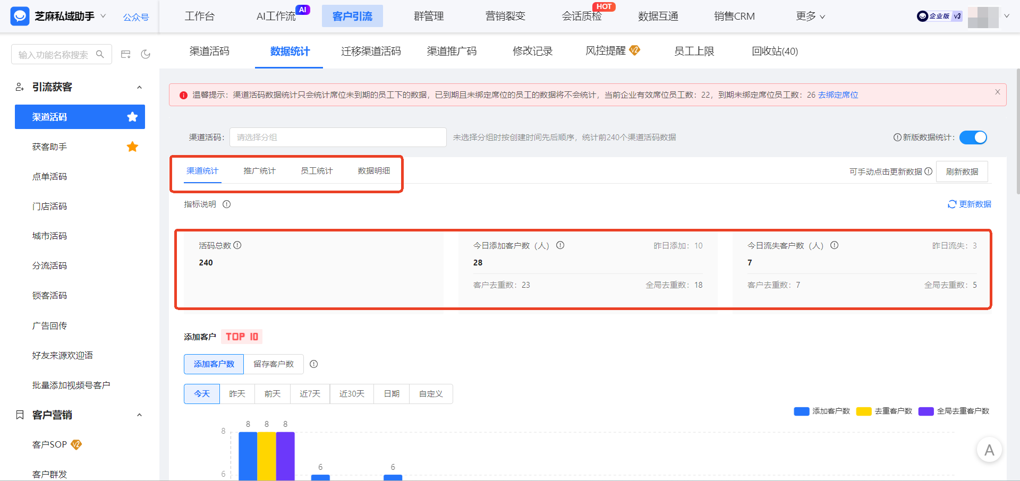The image size is (1020, 481).
Task: Click info icon next to 活码总数
Action: coord(237,245)
